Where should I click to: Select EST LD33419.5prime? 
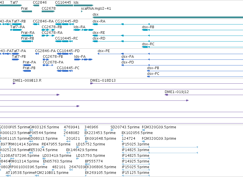[57, 156]
